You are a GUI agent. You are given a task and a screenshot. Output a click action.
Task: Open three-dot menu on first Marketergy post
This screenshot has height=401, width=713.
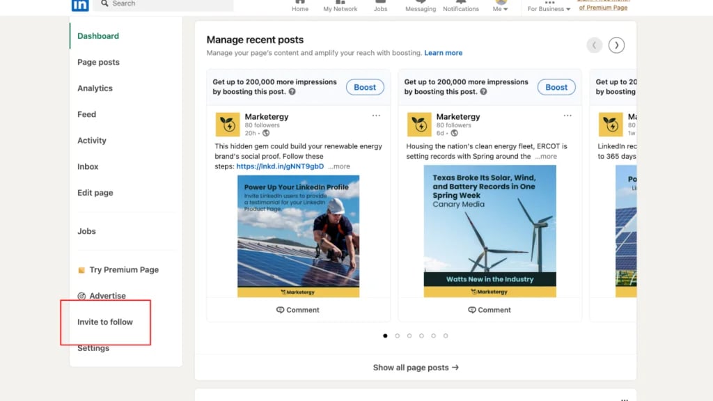(x=376, y=116)
